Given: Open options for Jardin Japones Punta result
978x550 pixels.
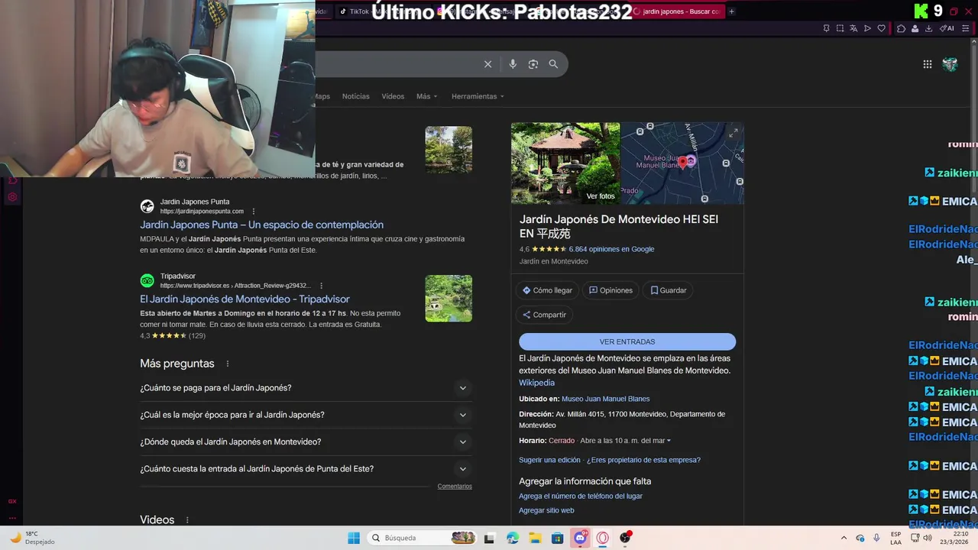Looking at the screenshot, I should pos(254,212).
